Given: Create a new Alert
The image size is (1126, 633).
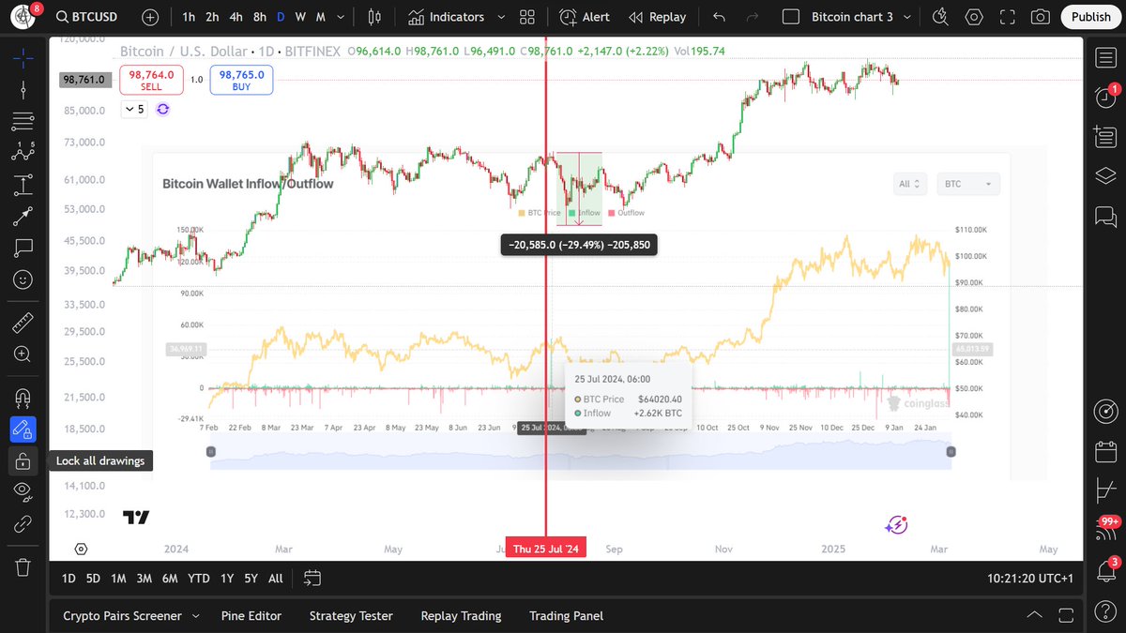Looking at the screenshot, I should (x=585, y=17).
